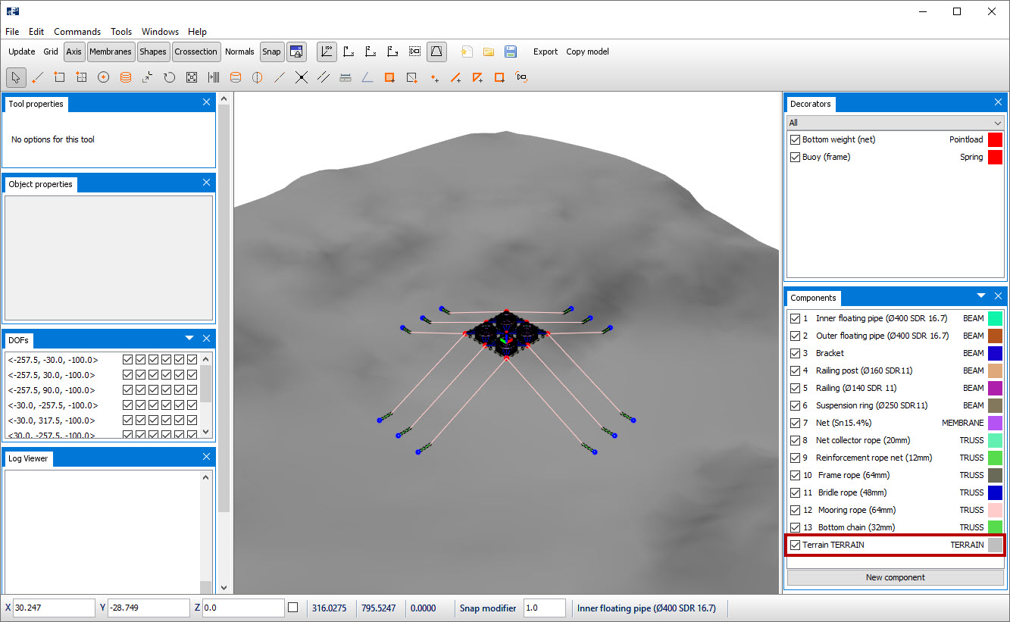1010x622 pixels.
Task: Select the orange add-line tool
Action: (456, 77)
